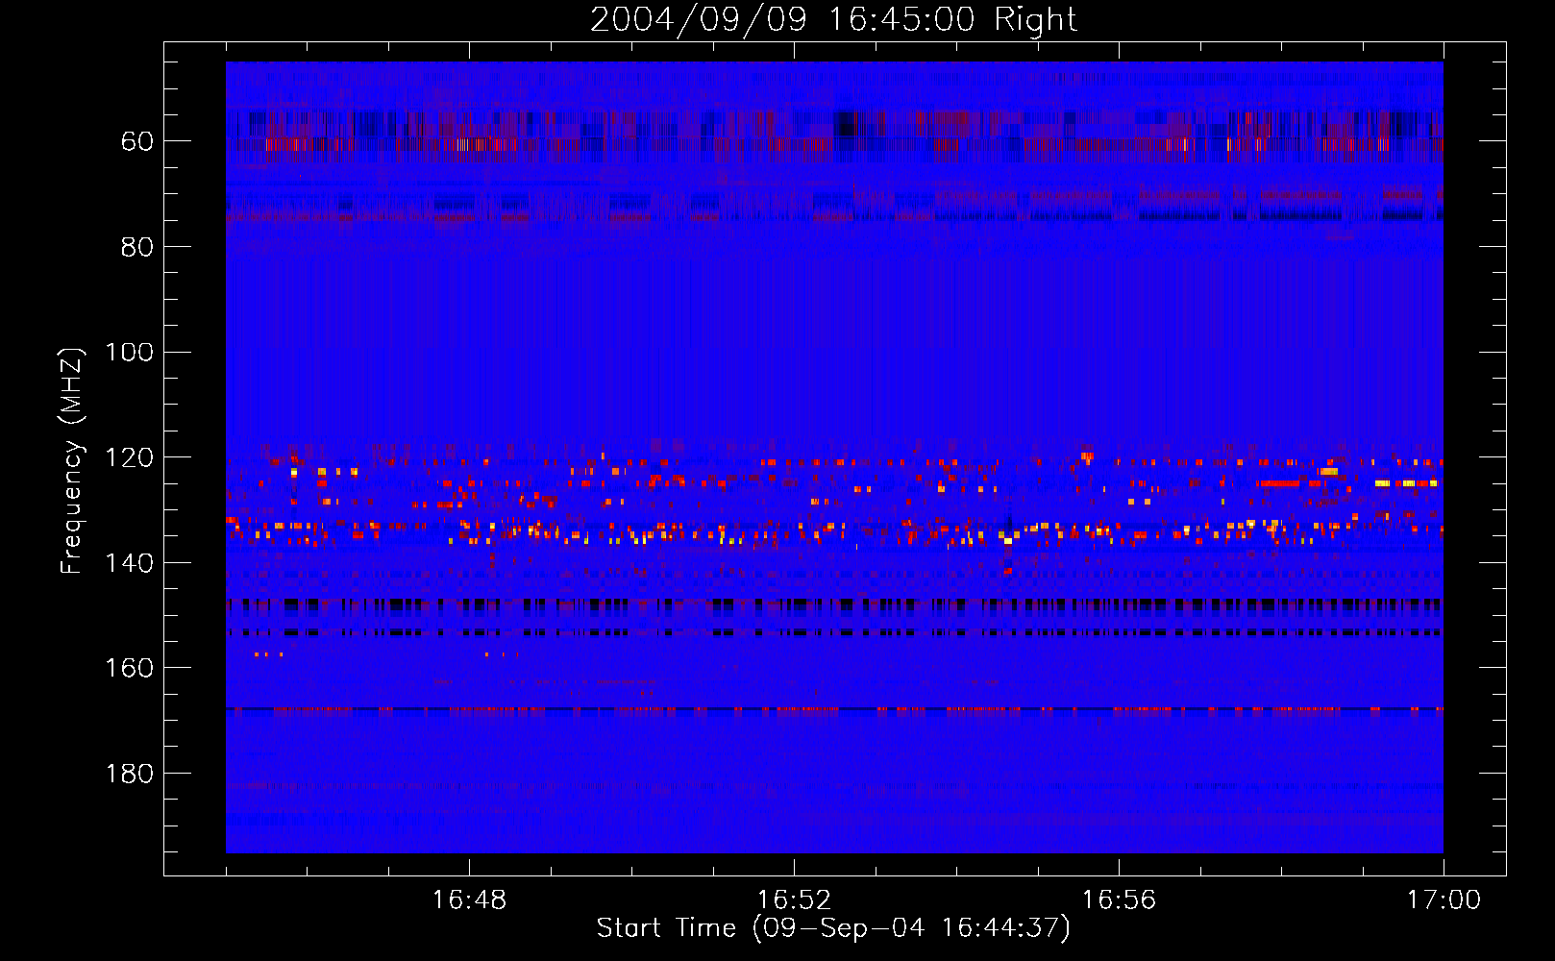Select the 100 frequency tick label
1555x961 pixels.
130,353
